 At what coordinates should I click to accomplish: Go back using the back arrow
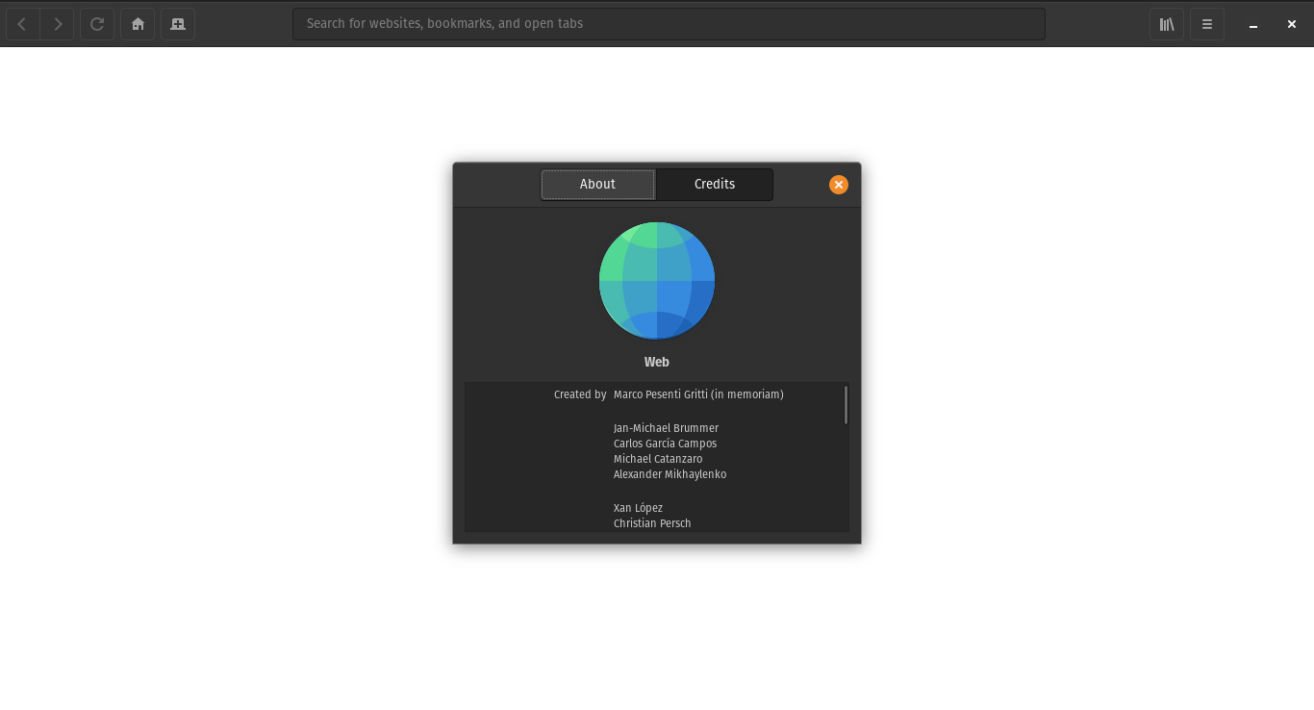(x=22, y=24)
